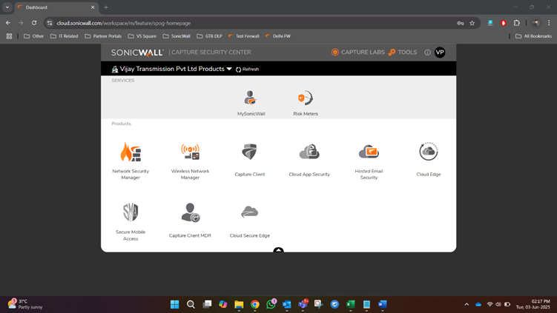Open Windows taskbar search

point(191,304)
